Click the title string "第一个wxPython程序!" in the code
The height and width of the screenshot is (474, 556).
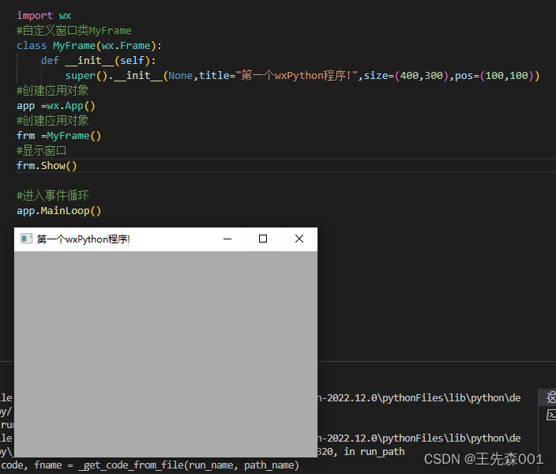(296, 76)
